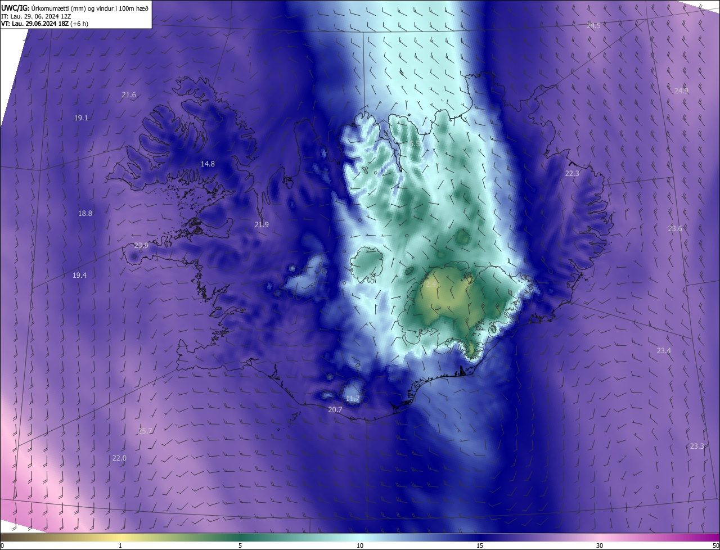Click the map value 22.3

click(572, 173)
